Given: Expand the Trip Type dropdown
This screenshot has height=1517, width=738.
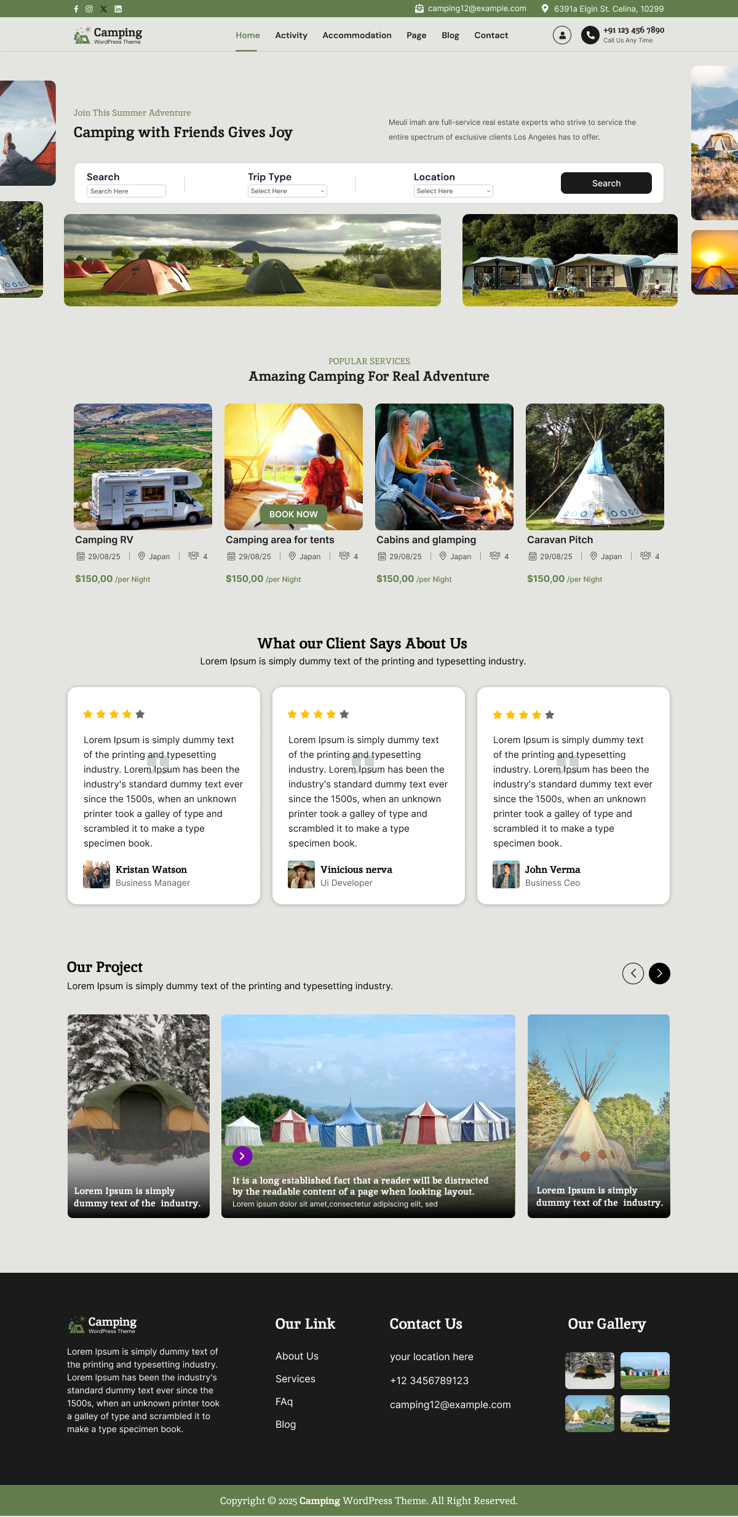Looking at the screenshot, I should click(287, 191).
